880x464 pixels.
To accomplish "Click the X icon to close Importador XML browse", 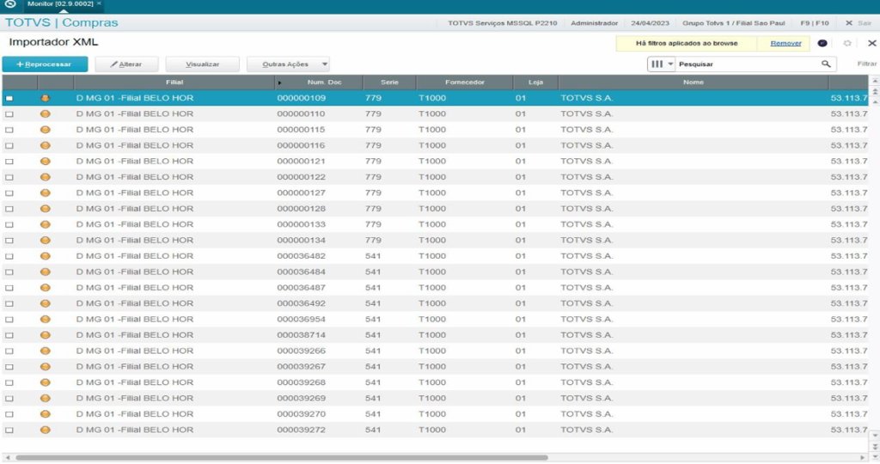I will click(871, 43).
